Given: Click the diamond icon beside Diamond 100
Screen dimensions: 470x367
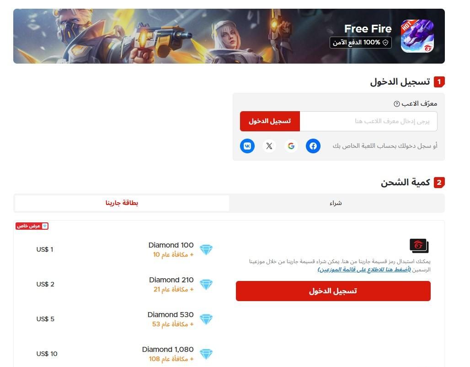Looking at the screenshot, I should coord(206,250).
